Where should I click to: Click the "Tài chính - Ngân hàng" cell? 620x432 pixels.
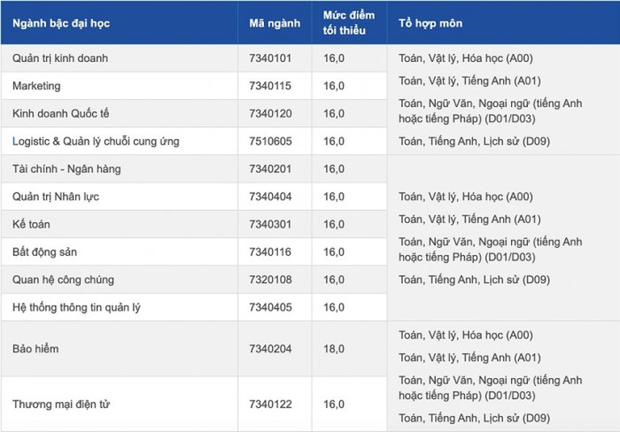(x=67, y=169)
